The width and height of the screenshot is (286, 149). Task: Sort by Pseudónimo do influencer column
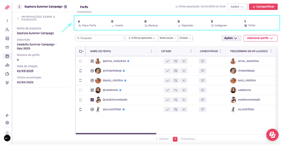point(271,51)
